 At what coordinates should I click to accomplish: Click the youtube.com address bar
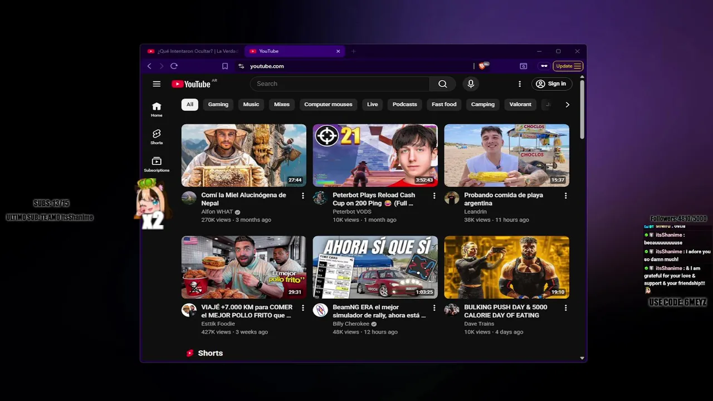pyautogui.click(x=356, y=66)
